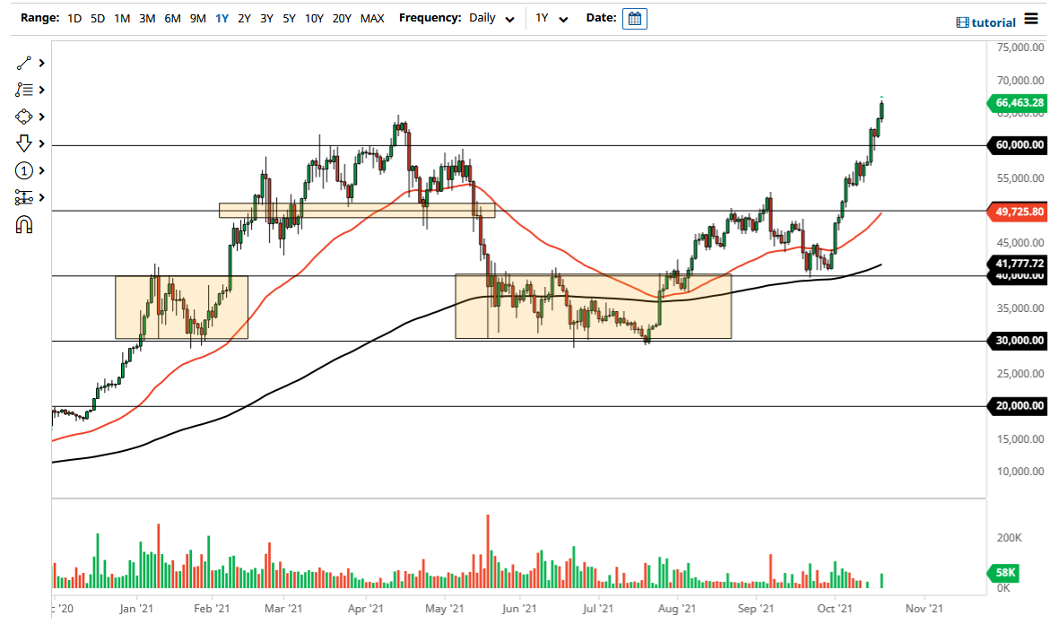Click the 20,000.00 horizontal line label
The width and height of the screenshot is (1051, 624).
[x=1018, y=406]
